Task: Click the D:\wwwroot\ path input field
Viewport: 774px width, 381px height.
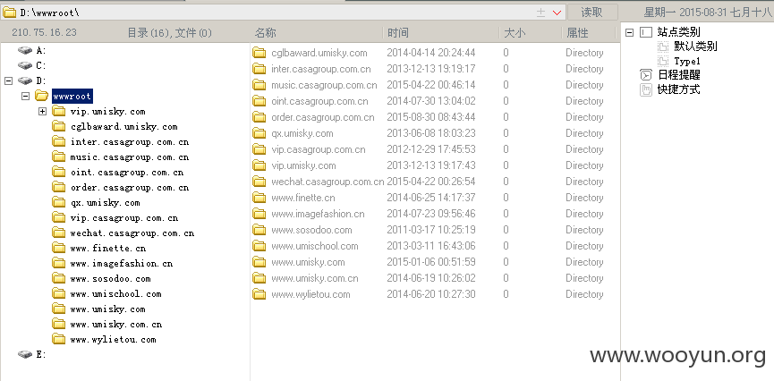Action: (x=276, y=13)
